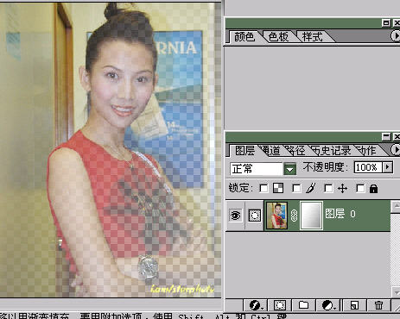Select the gradient layer mask thumbnail
This screenshot has height=319, width=400.
(x=311, y=216)
